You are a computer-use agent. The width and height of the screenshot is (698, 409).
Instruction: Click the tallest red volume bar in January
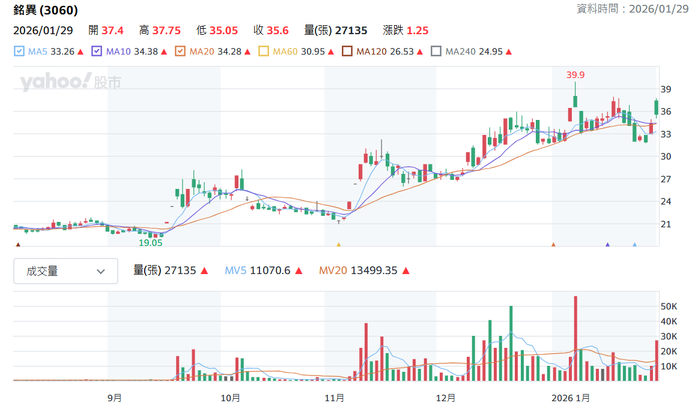pyautogui.click(x=575, y=338)
